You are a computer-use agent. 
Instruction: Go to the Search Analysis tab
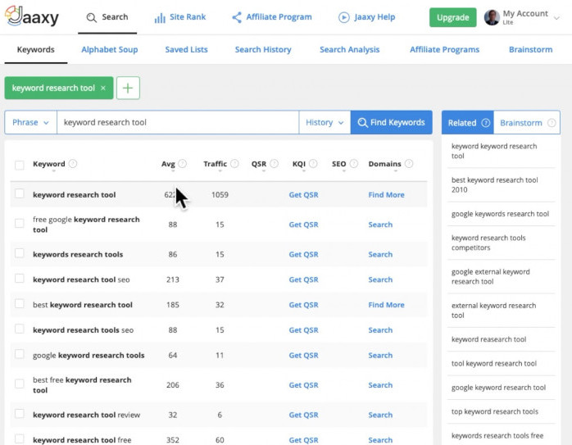(x=349, y=50)
